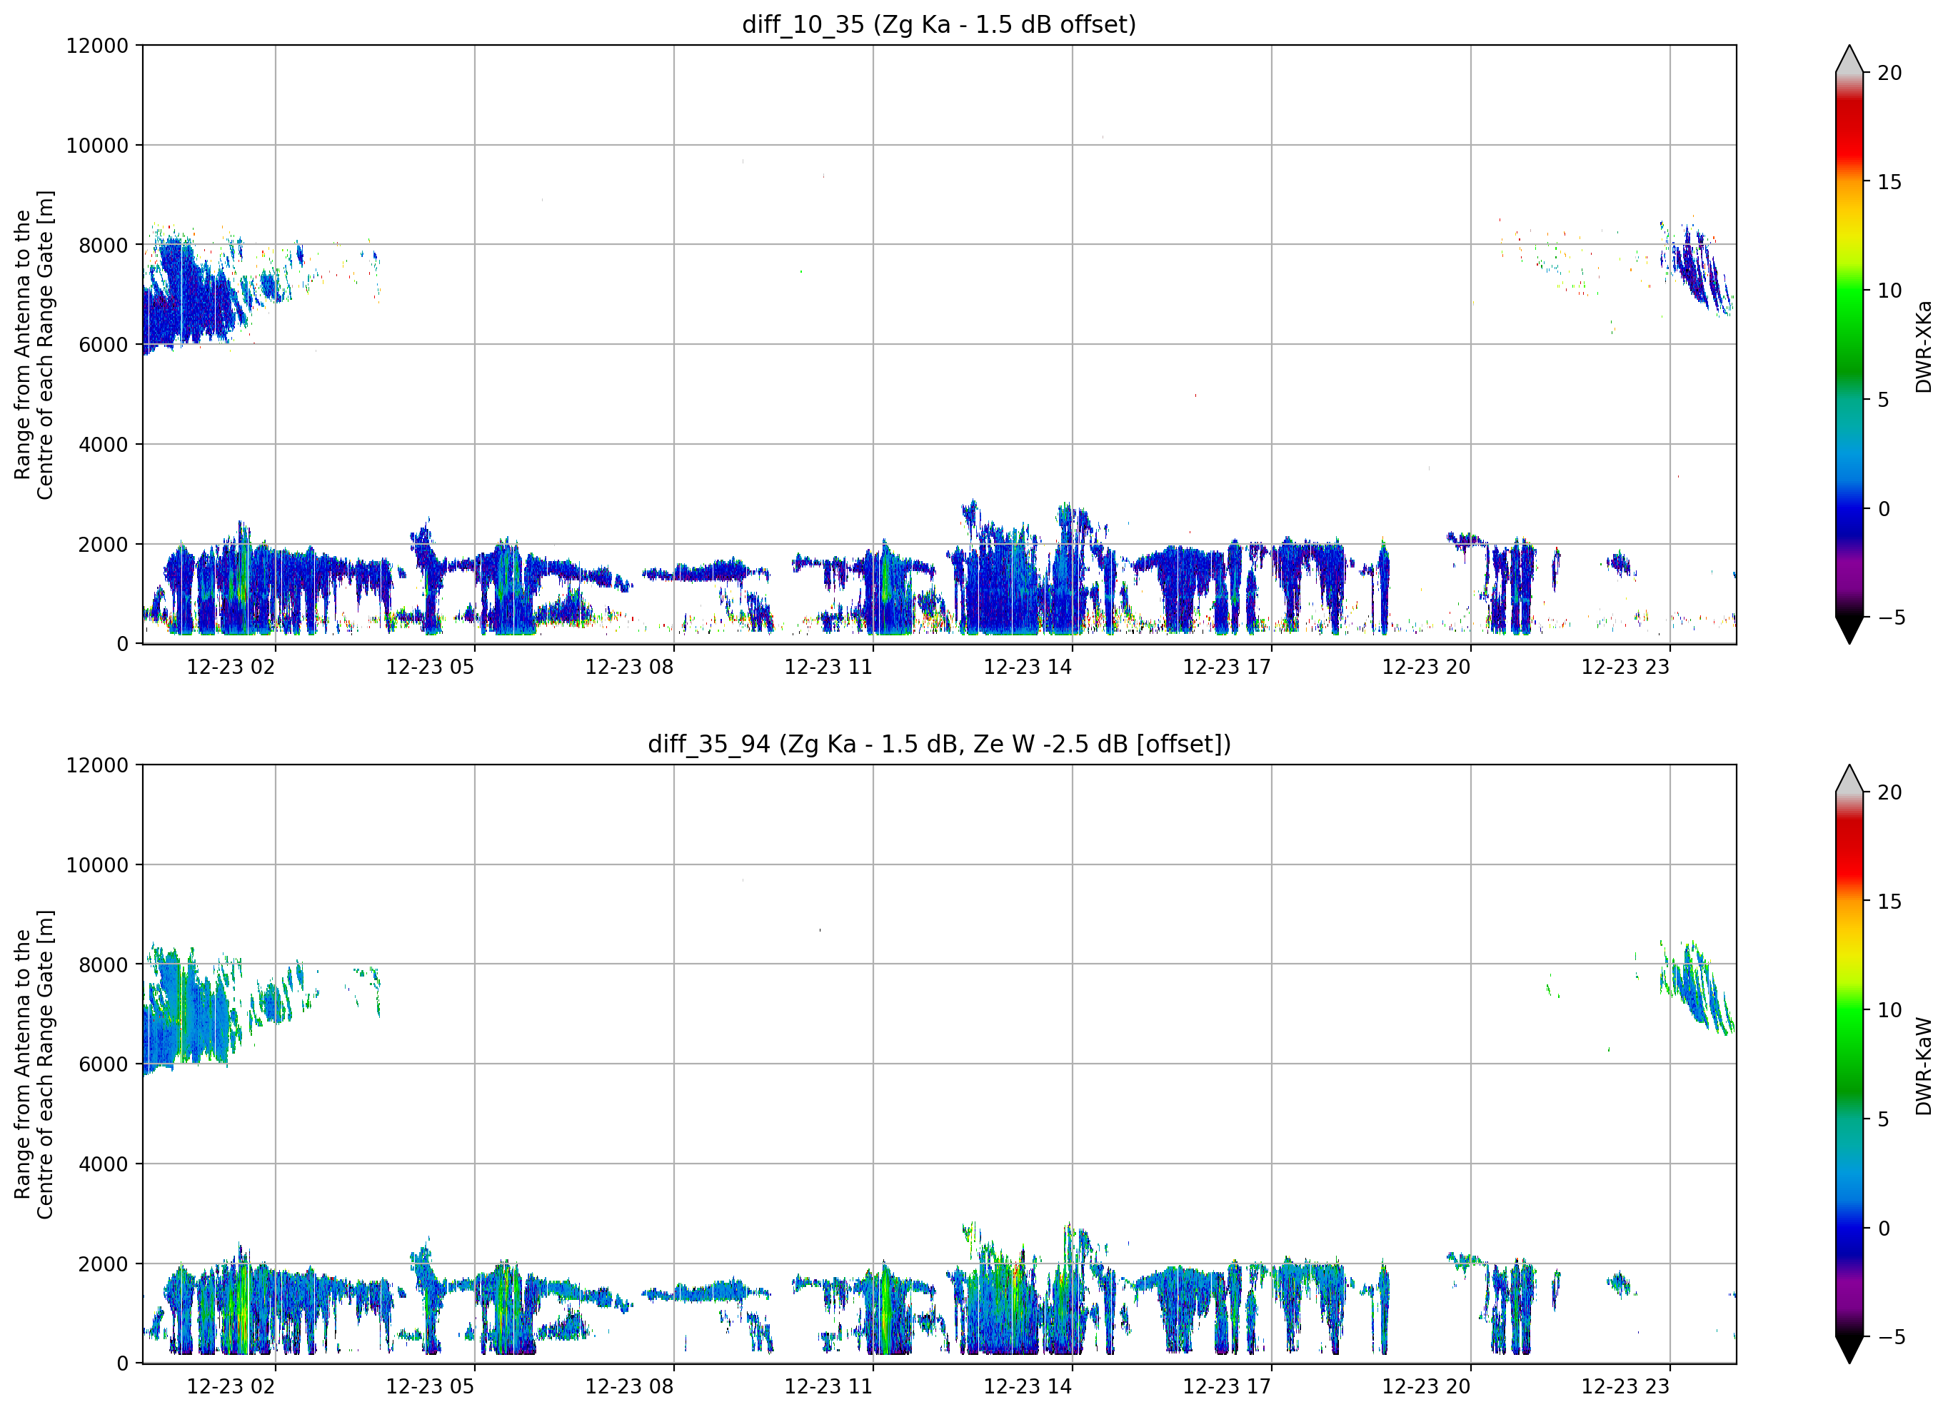Screen dimensions: 1948x1412
Task: Click the "DWR-XKa" colorbar label
Action: pos(1924,346)
